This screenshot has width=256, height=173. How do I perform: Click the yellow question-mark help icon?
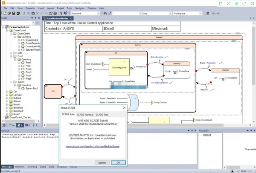click(61, 13)
